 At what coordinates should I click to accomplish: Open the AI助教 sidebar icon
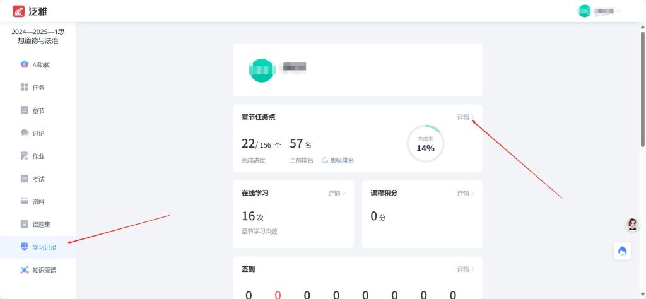25,65
